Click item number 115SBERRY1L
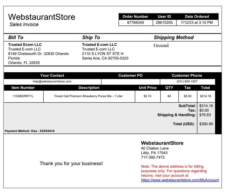 tap(23, 96)
